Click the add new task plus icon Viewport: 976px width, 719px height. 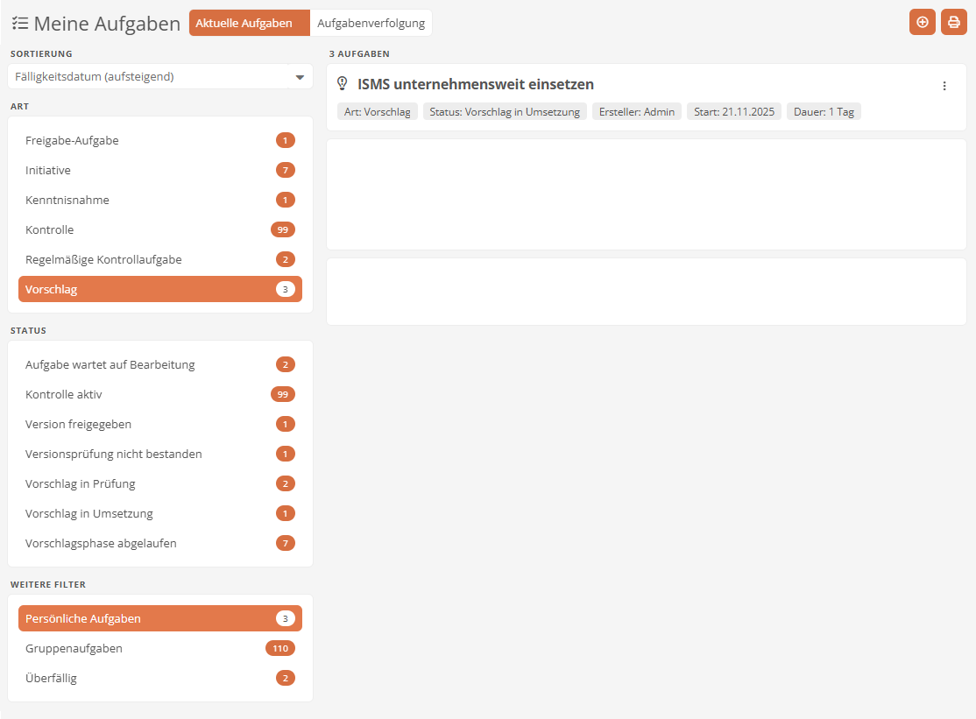(922, 23)
